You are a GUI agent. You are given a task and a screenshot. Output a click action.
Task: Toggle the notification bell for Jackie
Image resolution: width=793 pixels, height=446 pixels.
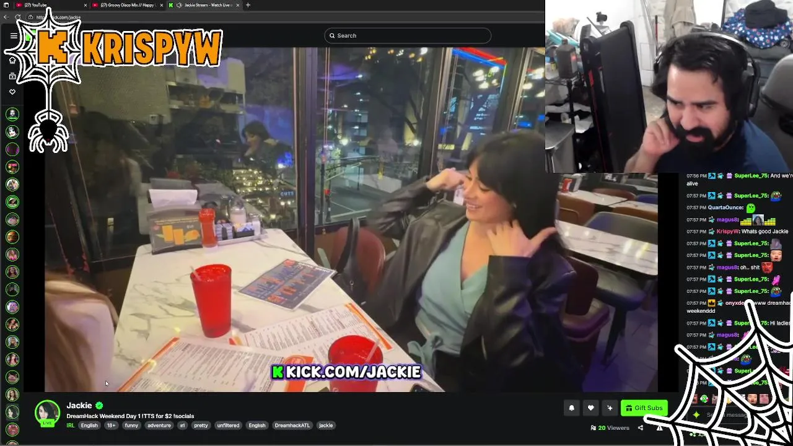pyautogui.click(x=572, y=408)
